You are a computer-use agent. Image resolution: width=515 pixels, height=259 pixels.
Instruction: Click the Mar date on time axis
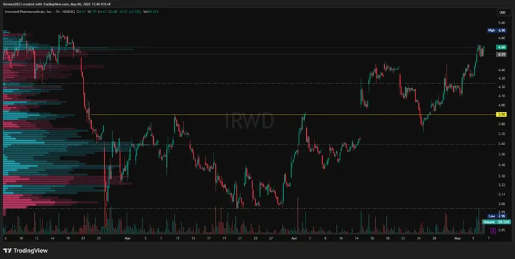tap(128, 239)
